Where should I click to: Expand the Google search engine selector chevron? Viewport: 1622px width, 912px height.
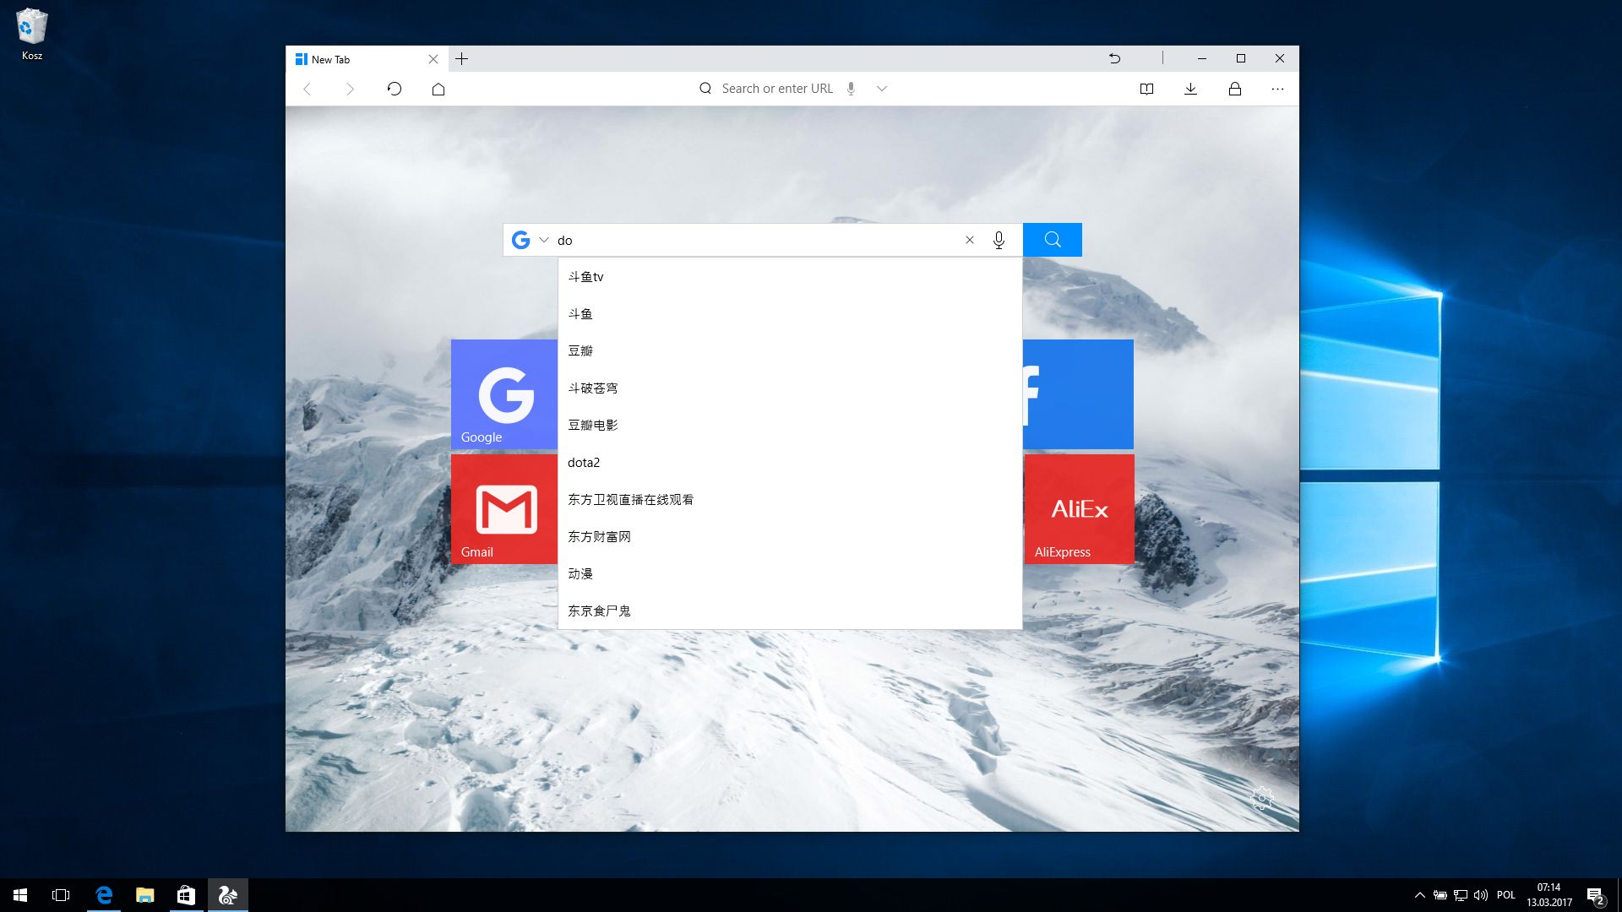tap(544, 240)
